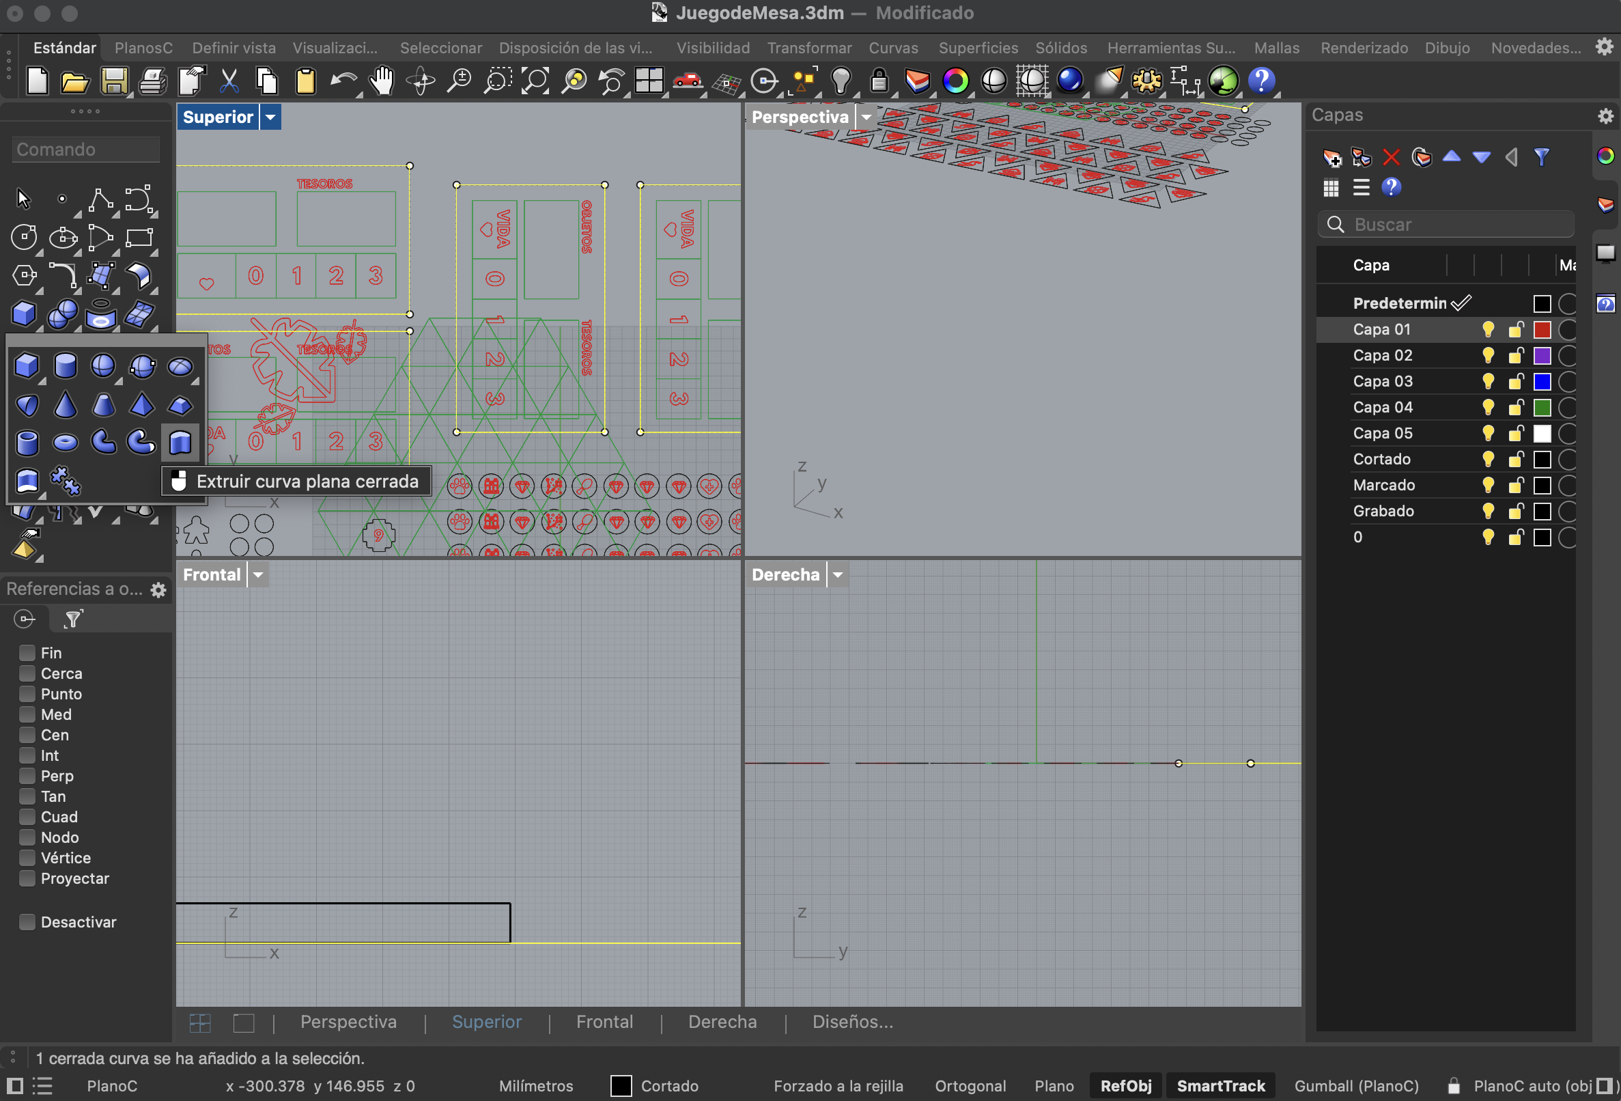
Task: Select the Cylinder tool in the solids flyout
Action: 65,365
